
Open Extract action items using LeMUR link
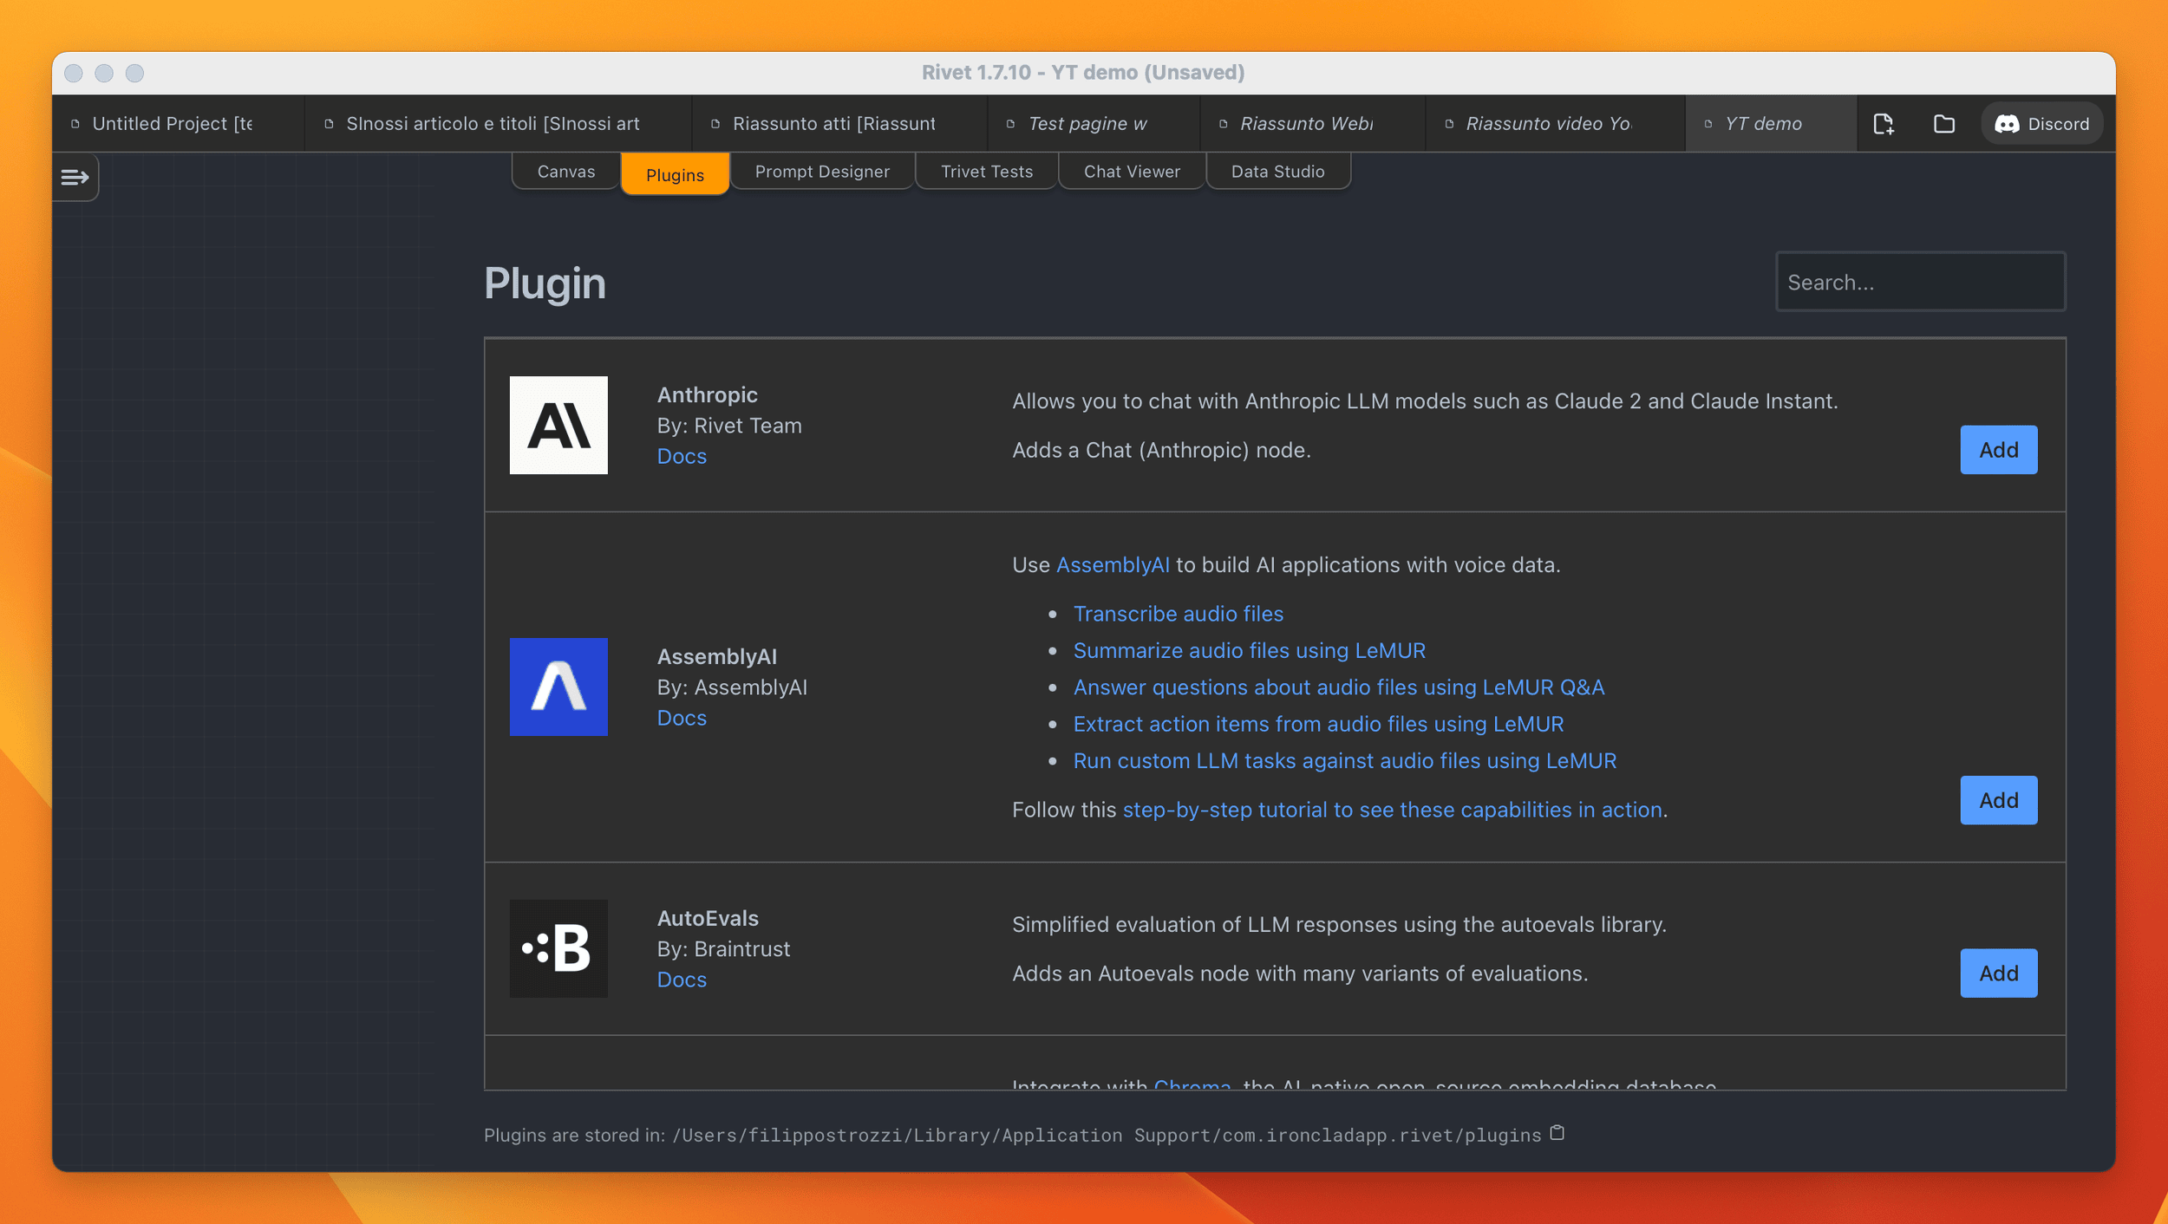coord(1318,725)
